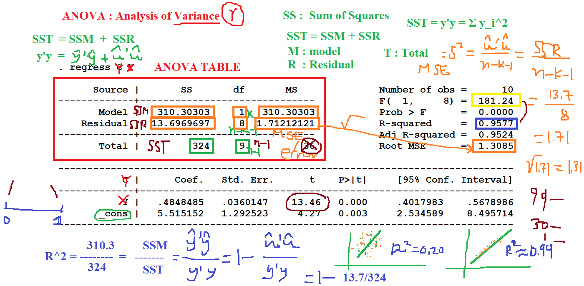Click the green circled _cons label
This screenshot has height=286, width=584.
coord(112,214)
